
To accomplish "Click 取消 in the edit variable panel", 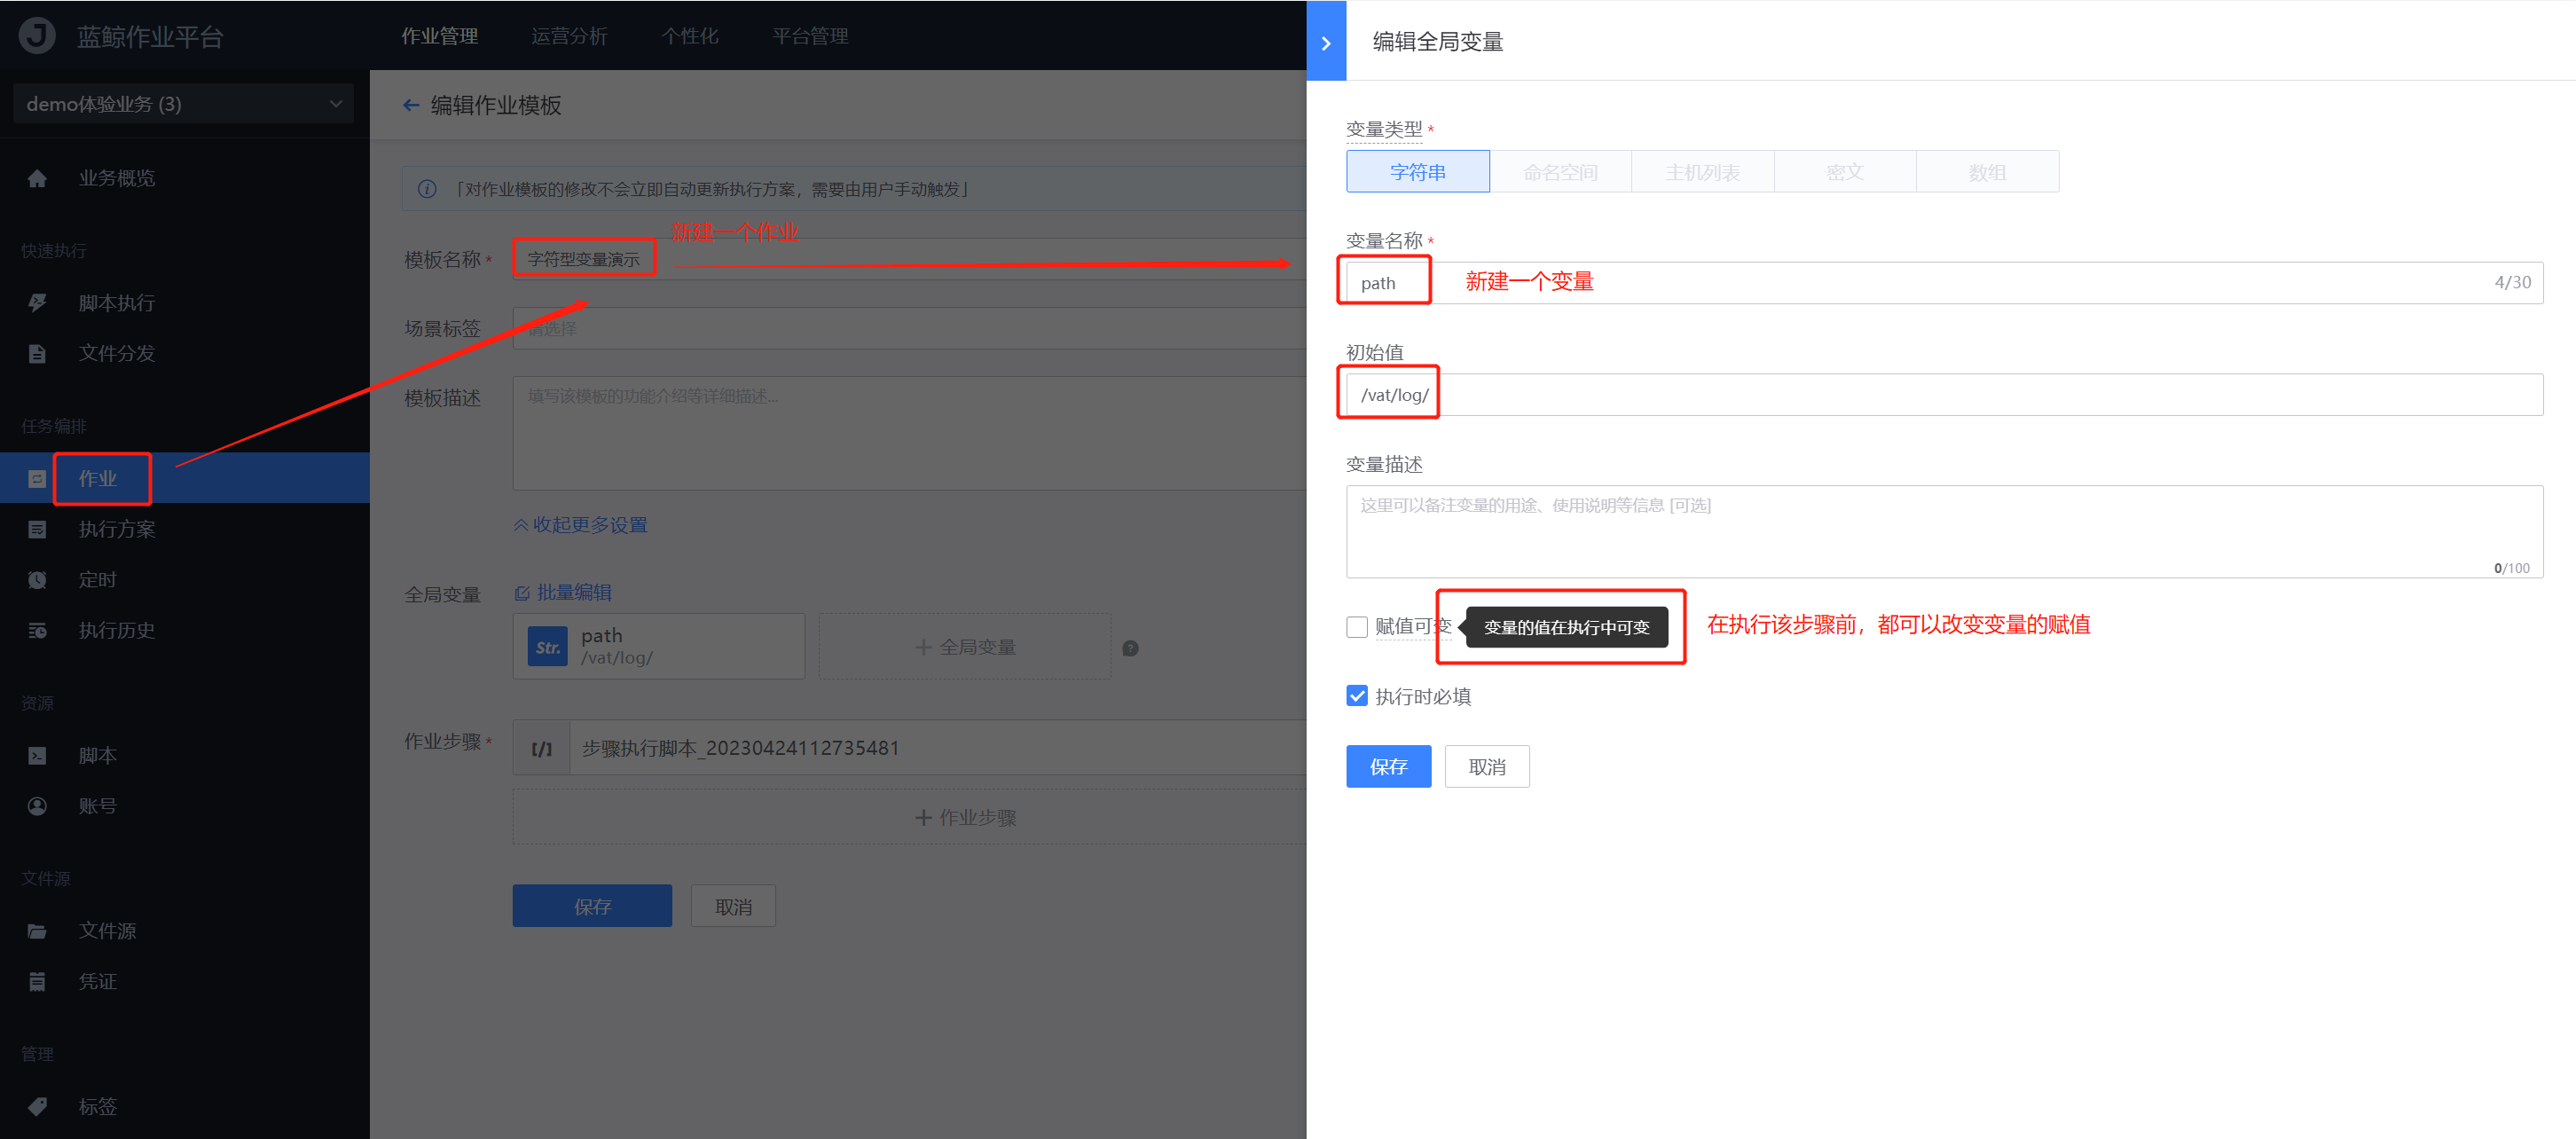I will (1487, 767).
